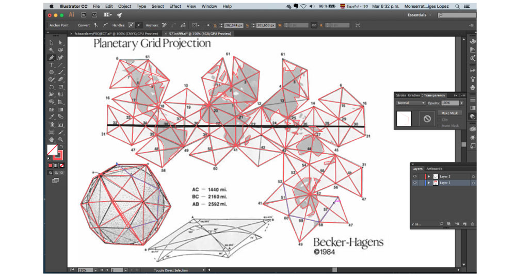Select the Pen tool
532x279 pixels.
click(51, 58)
